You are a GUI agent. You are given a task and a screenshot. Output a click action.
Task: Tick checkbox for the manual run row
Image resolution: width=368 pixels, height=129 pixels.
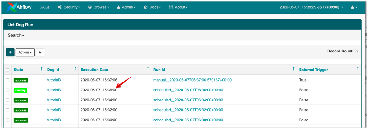[8, 80]
